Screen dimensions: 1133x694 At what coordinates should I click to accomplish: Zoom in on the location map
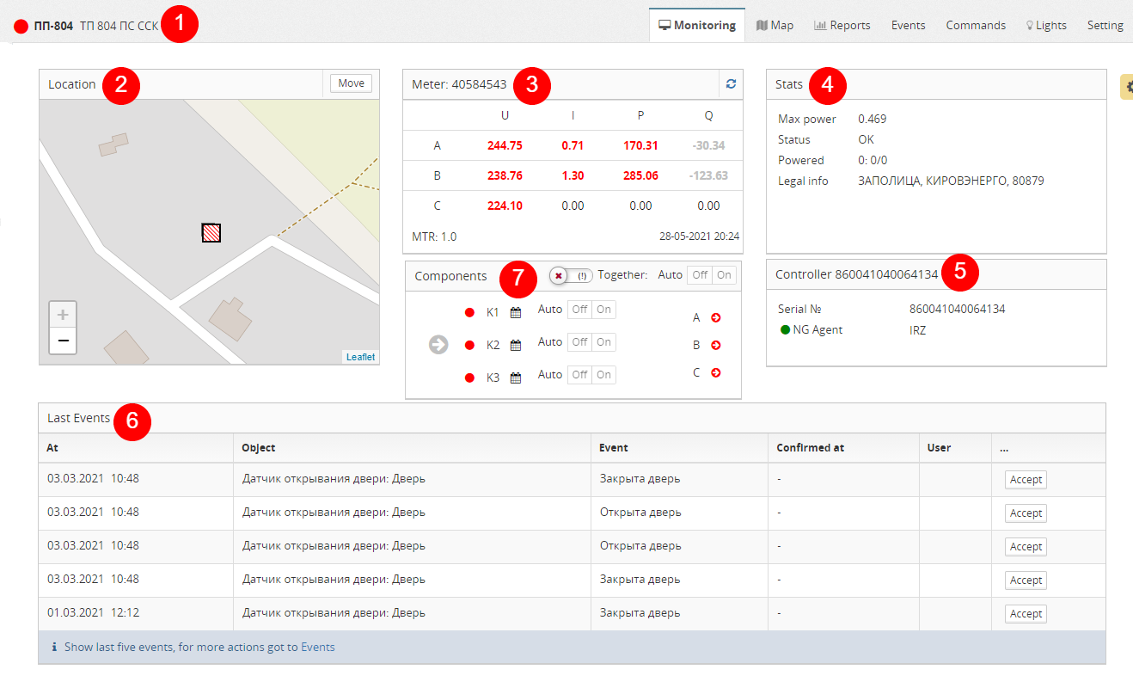click(x=63, y=315)
